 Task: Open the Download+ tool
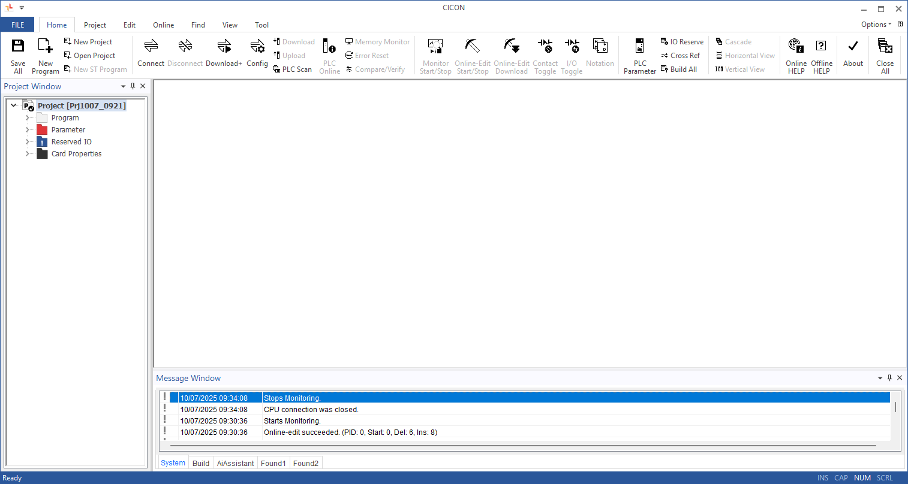point(224,47)
